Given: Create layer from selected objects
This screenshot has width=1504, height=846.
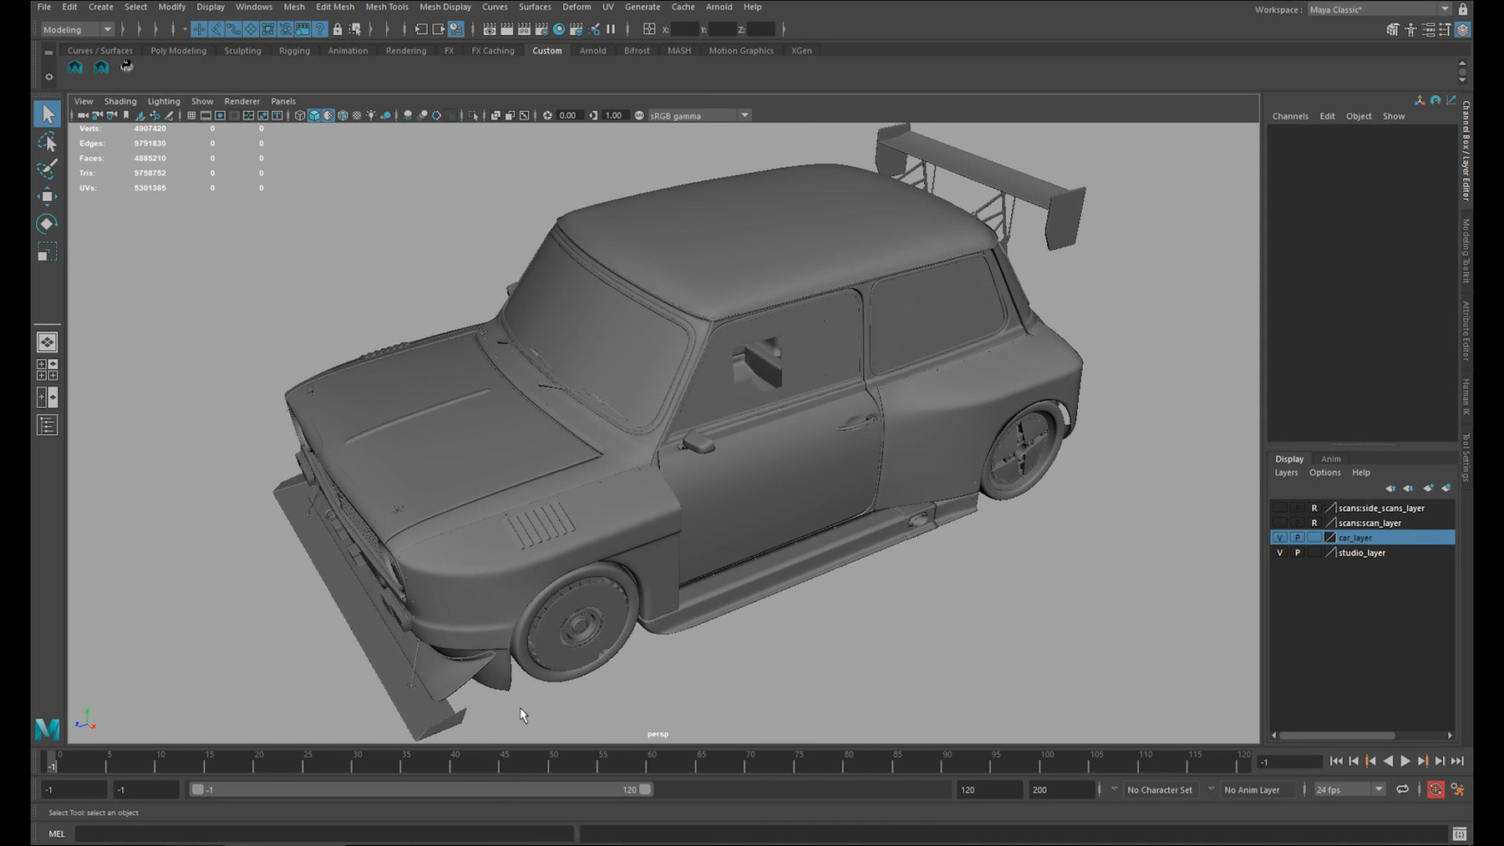Looking at the screenshot, I should point(1446,488).
